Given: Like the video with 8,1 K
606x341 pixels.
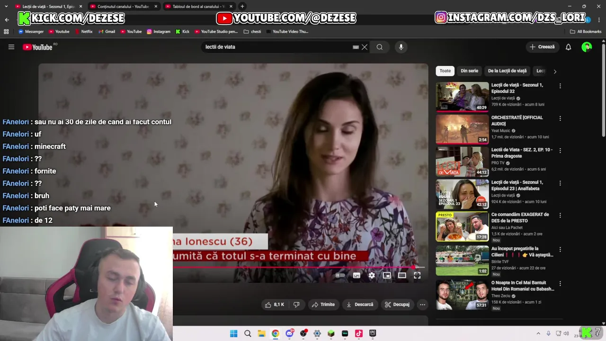Looking at the screenshot, I should pyautogui.click(x=275, y=305).
